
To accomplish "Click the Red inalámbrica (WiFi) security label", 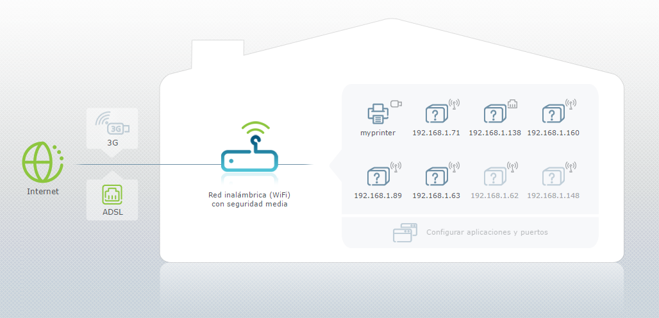I will (x=249, y=199).
